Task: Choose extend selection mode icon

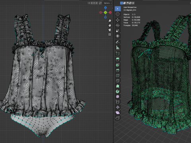Action: (125, 3)
